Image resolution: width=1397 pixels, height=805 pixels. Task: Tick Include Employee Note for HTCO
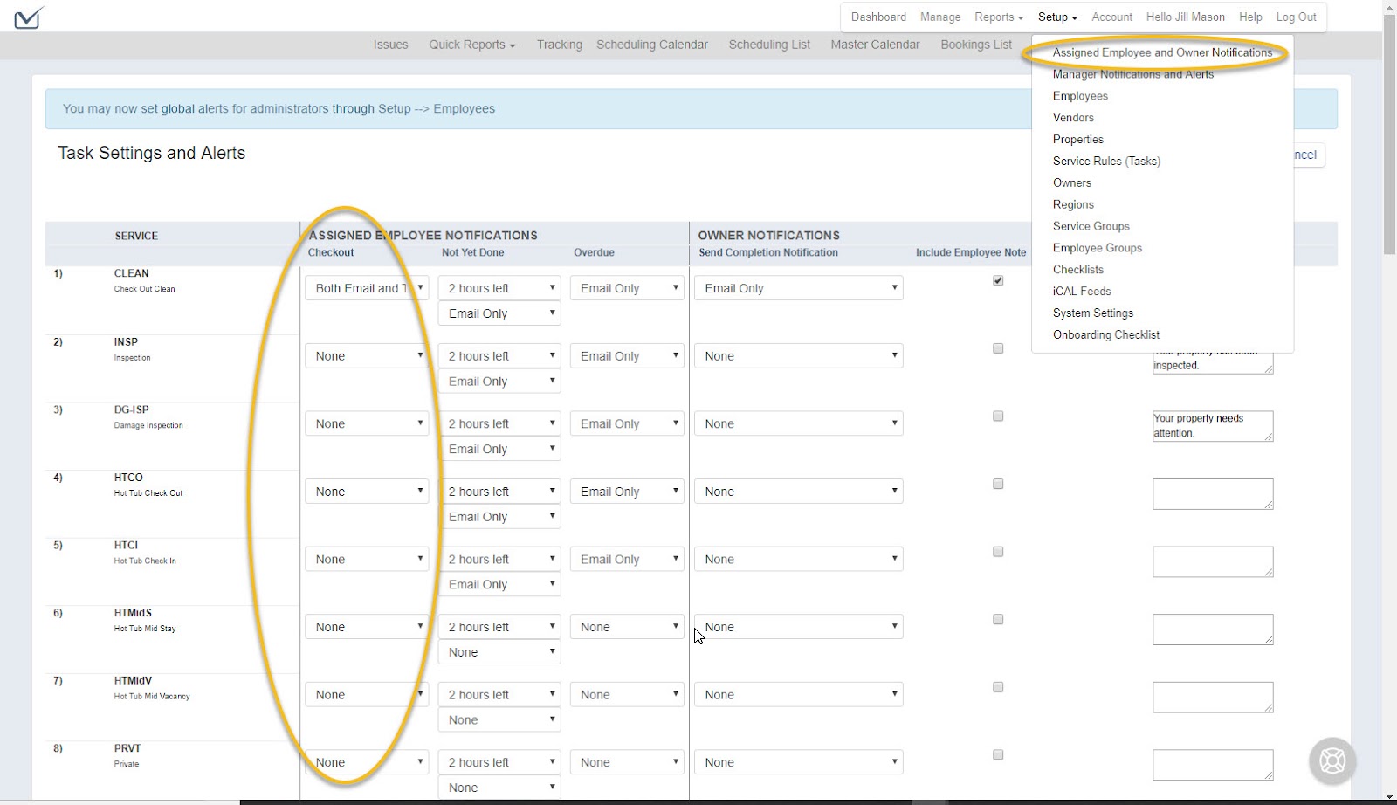coord(998,484)
